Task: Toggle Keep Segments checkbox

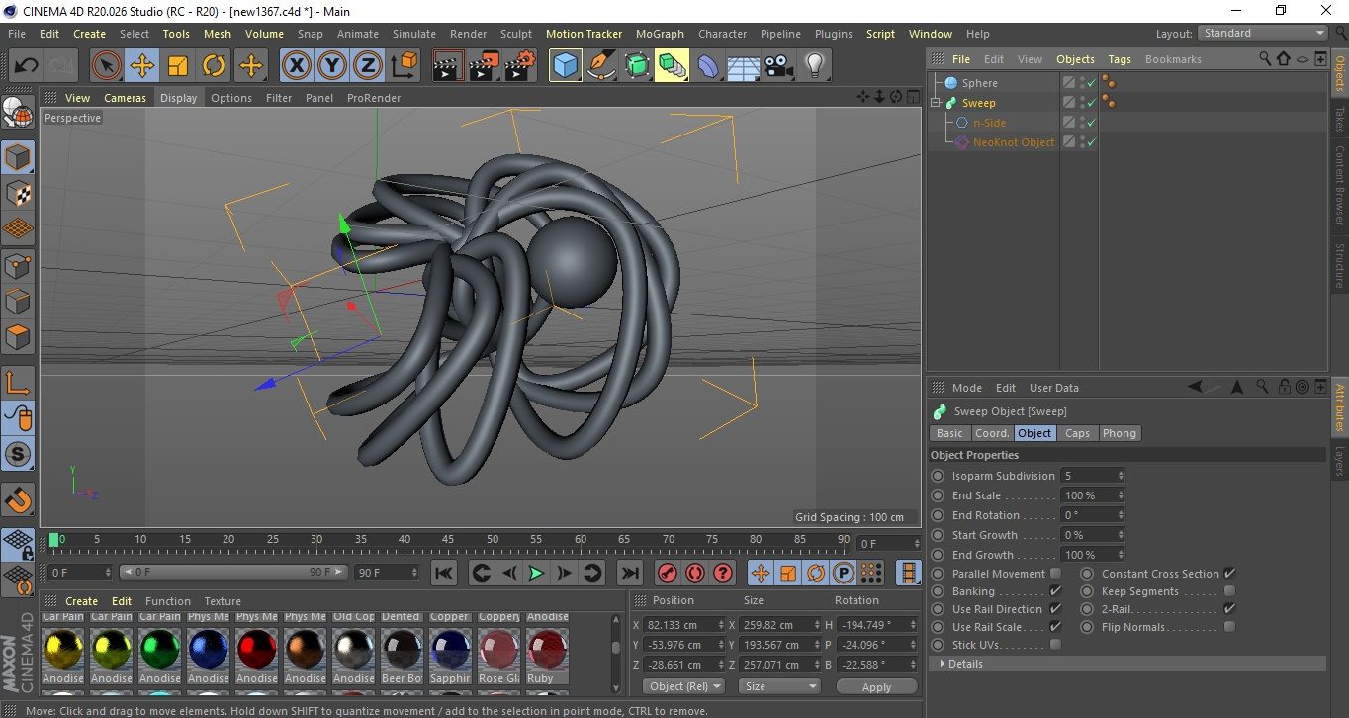Action: tap(1229, 591)
